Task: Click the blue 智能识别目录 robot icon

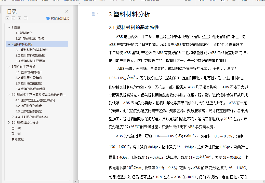Action: pyautogui.click(x=48, y=18)
